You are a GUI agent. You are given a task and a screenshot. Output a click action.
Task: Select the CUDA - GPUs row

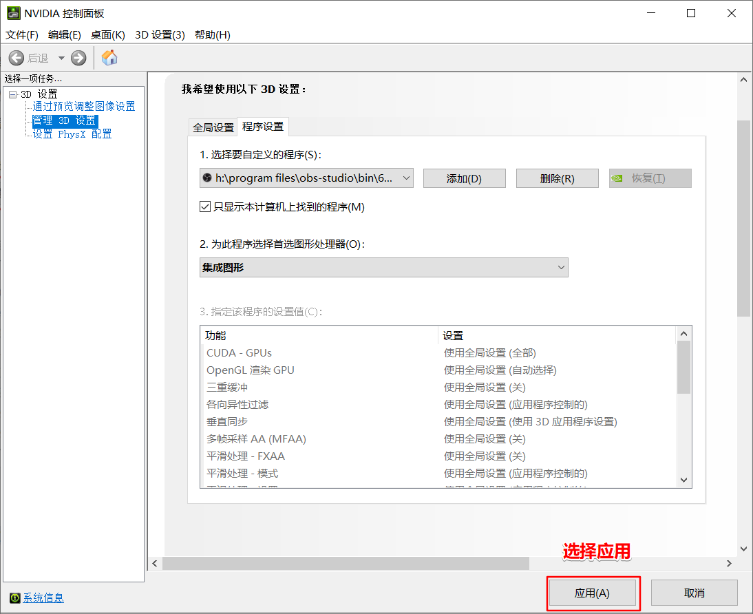tap(438, 352)
